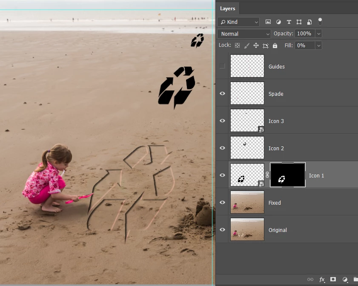
Task: Show the hidden Guides layer
Action: tap(222, 66)
